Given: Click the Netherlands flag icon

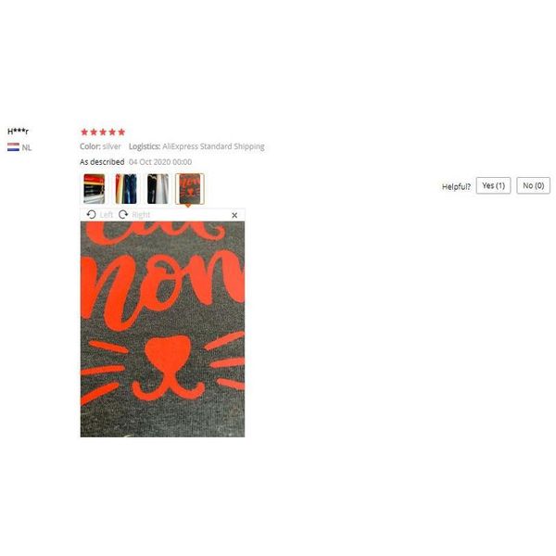Looking at the screenshot, I should pos(14,147).
